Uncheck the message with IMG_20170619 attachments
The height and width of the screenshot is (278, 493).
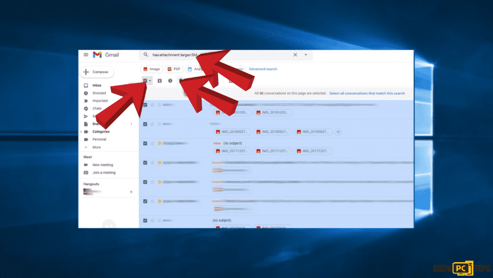(x=145, y=221)
